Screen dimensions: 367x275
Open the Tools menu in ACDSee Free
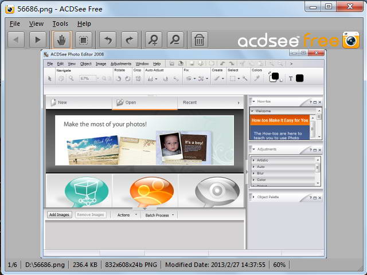coord(60,23)
